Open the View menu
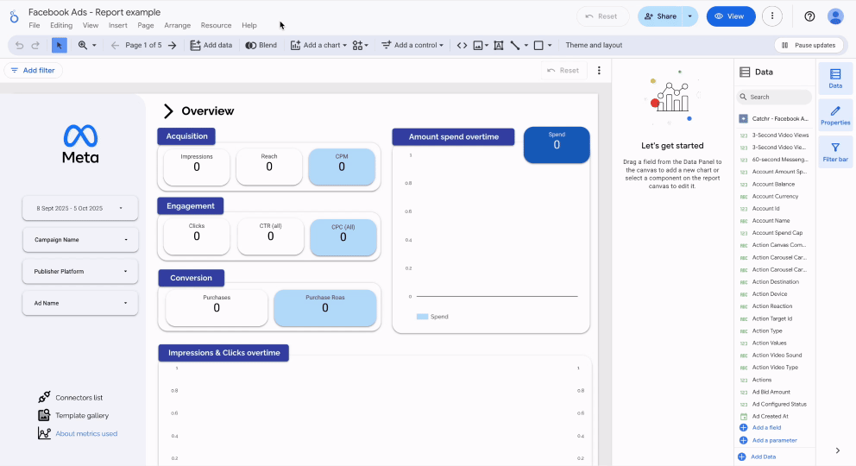The height and width of the screenshot is (466, 856). (91, 26)
